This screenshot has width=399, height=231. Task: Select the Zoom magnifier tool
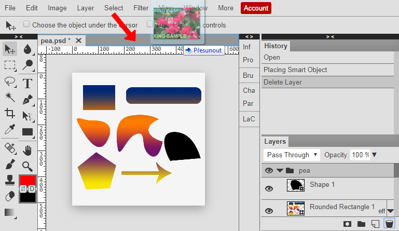coord(27,166)
